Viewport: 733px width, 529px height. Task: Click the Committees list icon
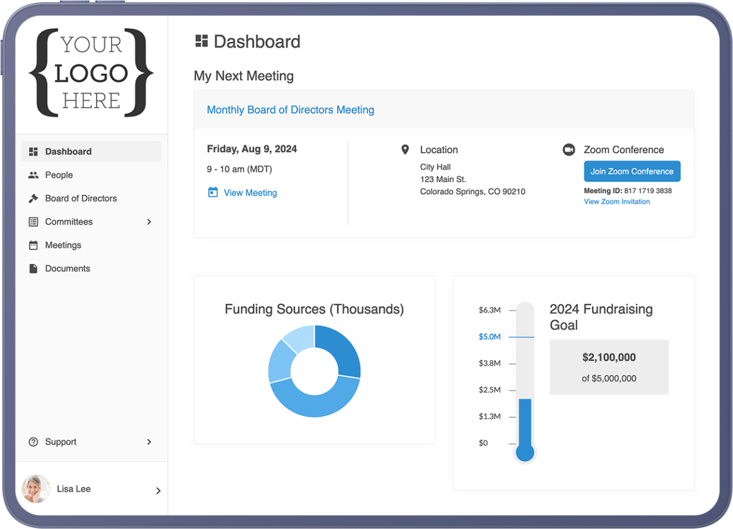tap(32, 222)
